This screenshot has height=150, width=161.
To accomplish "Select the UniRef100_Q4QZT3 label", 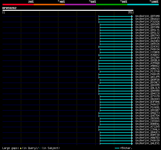I will [x=147, y=113].
